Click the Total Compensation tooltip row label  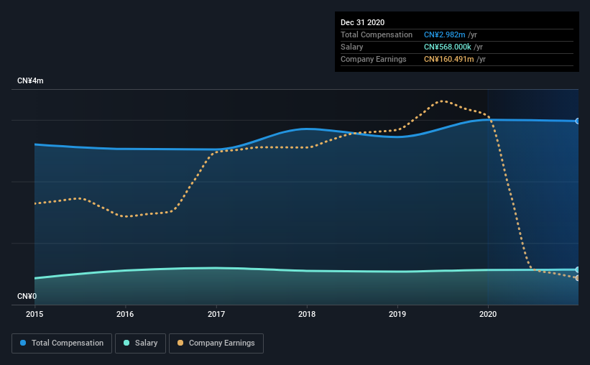[377, 34]
